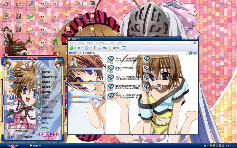Open 我的音樂 (My Music) in Start menu
The height and width of the screenshot is (148, 237).
point(44,87)
